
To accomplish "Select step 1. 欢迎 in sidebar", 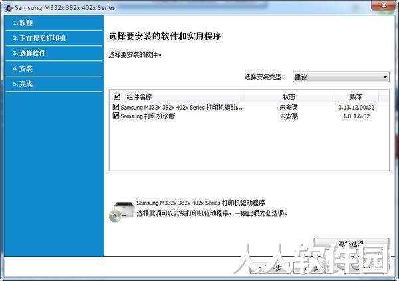I will (x=54, y=23).
